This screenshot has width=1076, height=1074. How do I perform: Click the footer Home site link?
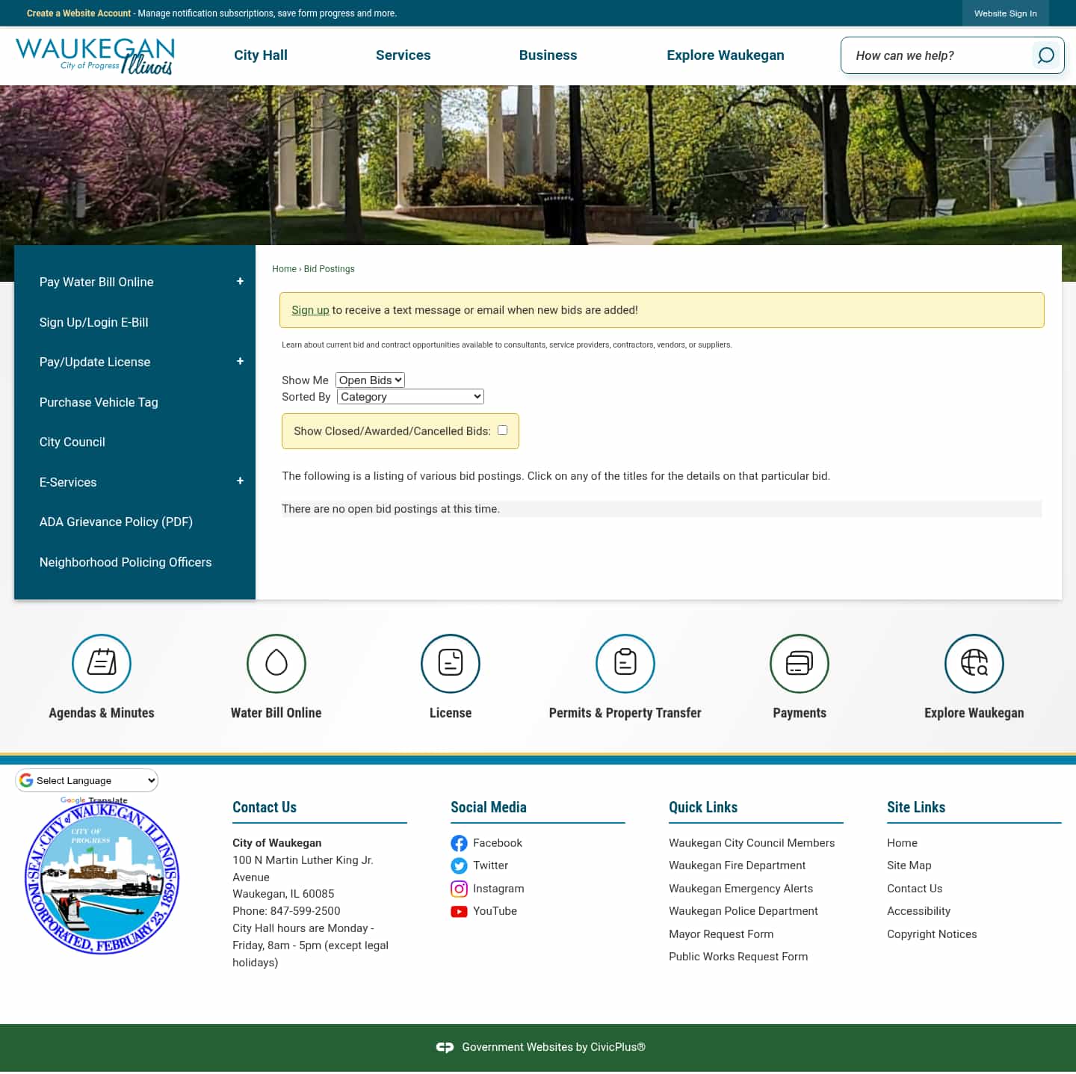[x=902, y=843]
